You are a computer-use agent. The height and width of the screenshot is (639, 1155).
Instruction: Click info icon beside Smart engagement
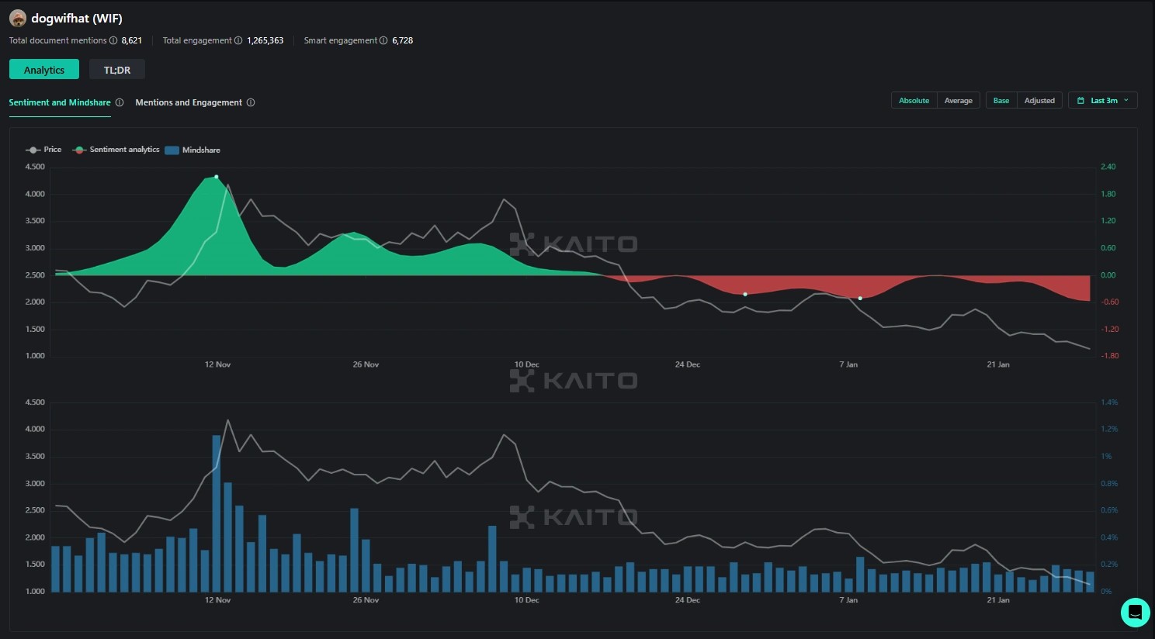[383, 40]
